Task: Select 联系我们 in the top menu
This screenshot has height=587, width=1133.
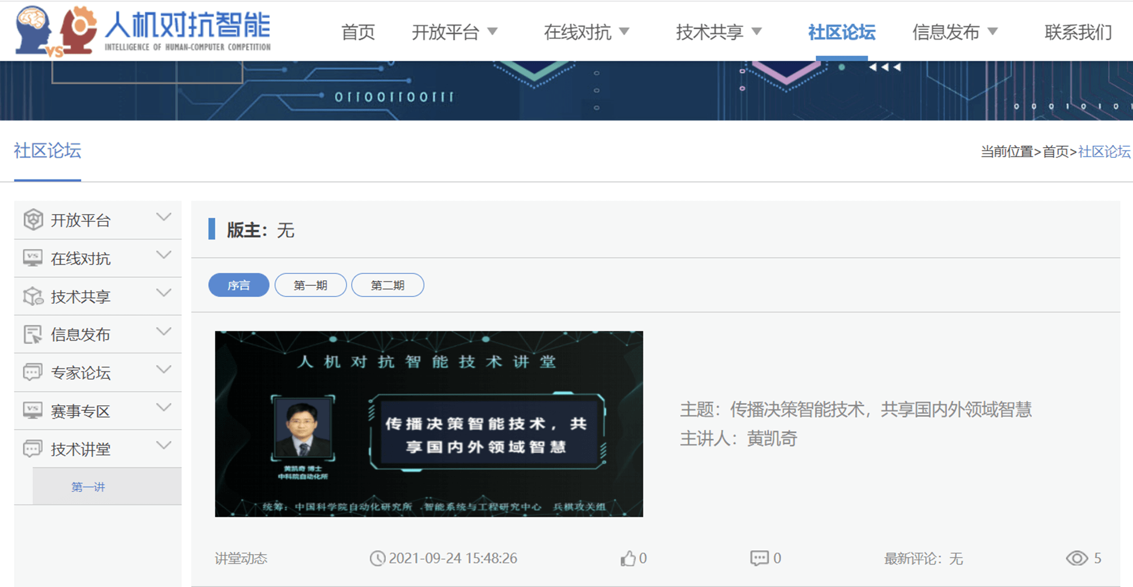Action: point(1077,32)
